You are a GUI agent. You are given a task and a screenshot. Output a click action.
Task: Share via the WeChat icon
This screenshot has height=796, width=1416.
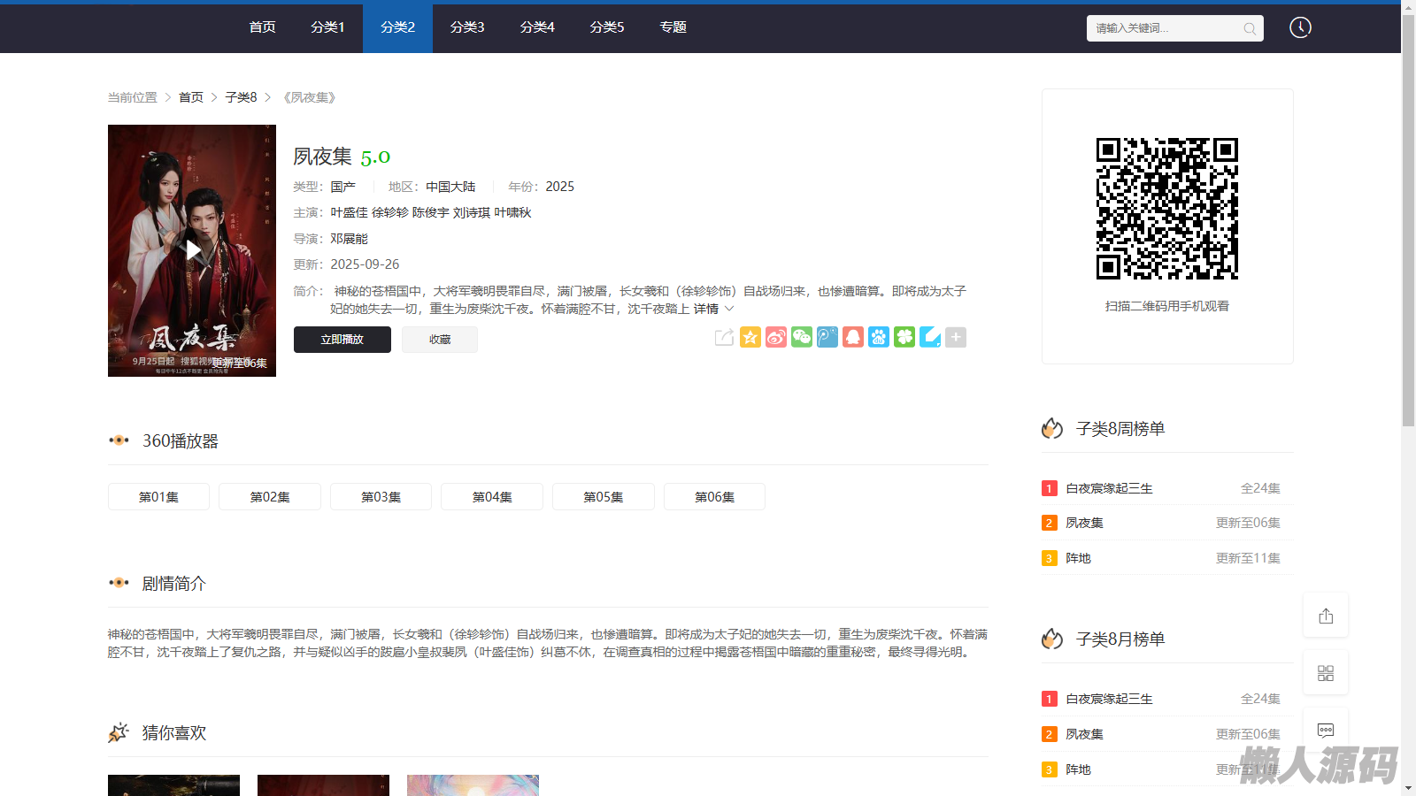(802, 337)
